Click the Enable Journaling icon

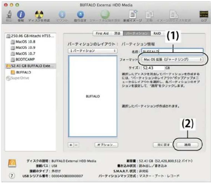105,14
